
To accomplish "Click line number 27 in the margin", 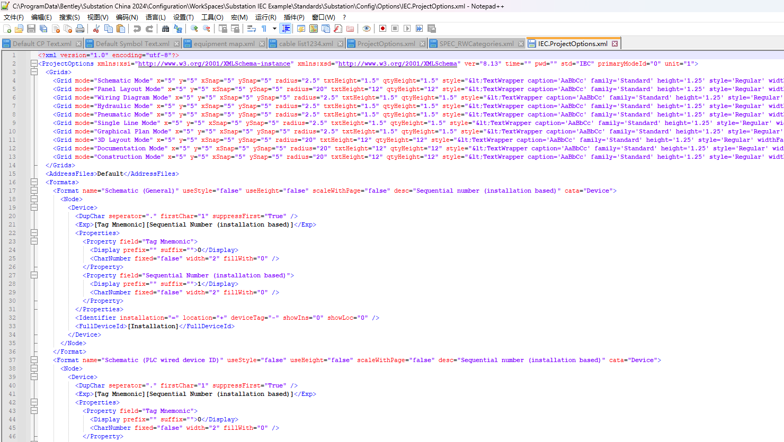I will click(x=12, y=275).
